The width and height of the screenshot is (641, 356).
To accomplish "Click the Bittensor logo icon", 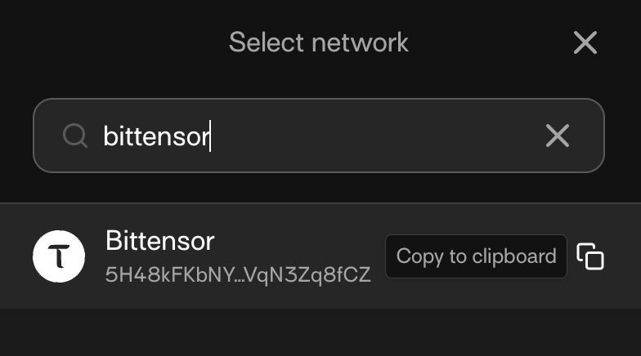I will coord(58,256).
